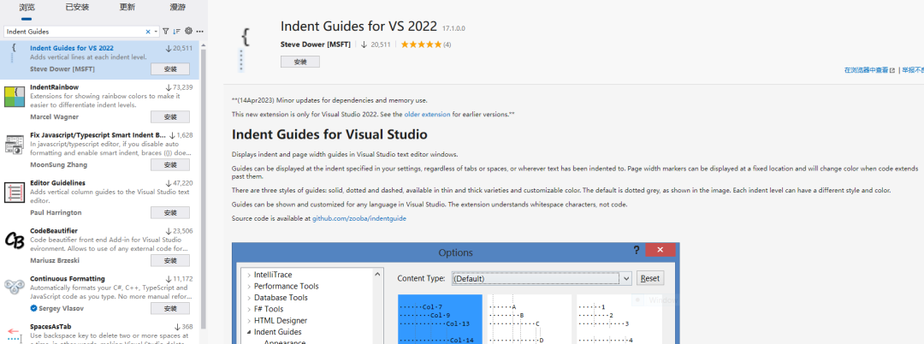Install the IndentRainbow extension
Image resolution: width=924 pixels, height=344 pixels.
170,116
